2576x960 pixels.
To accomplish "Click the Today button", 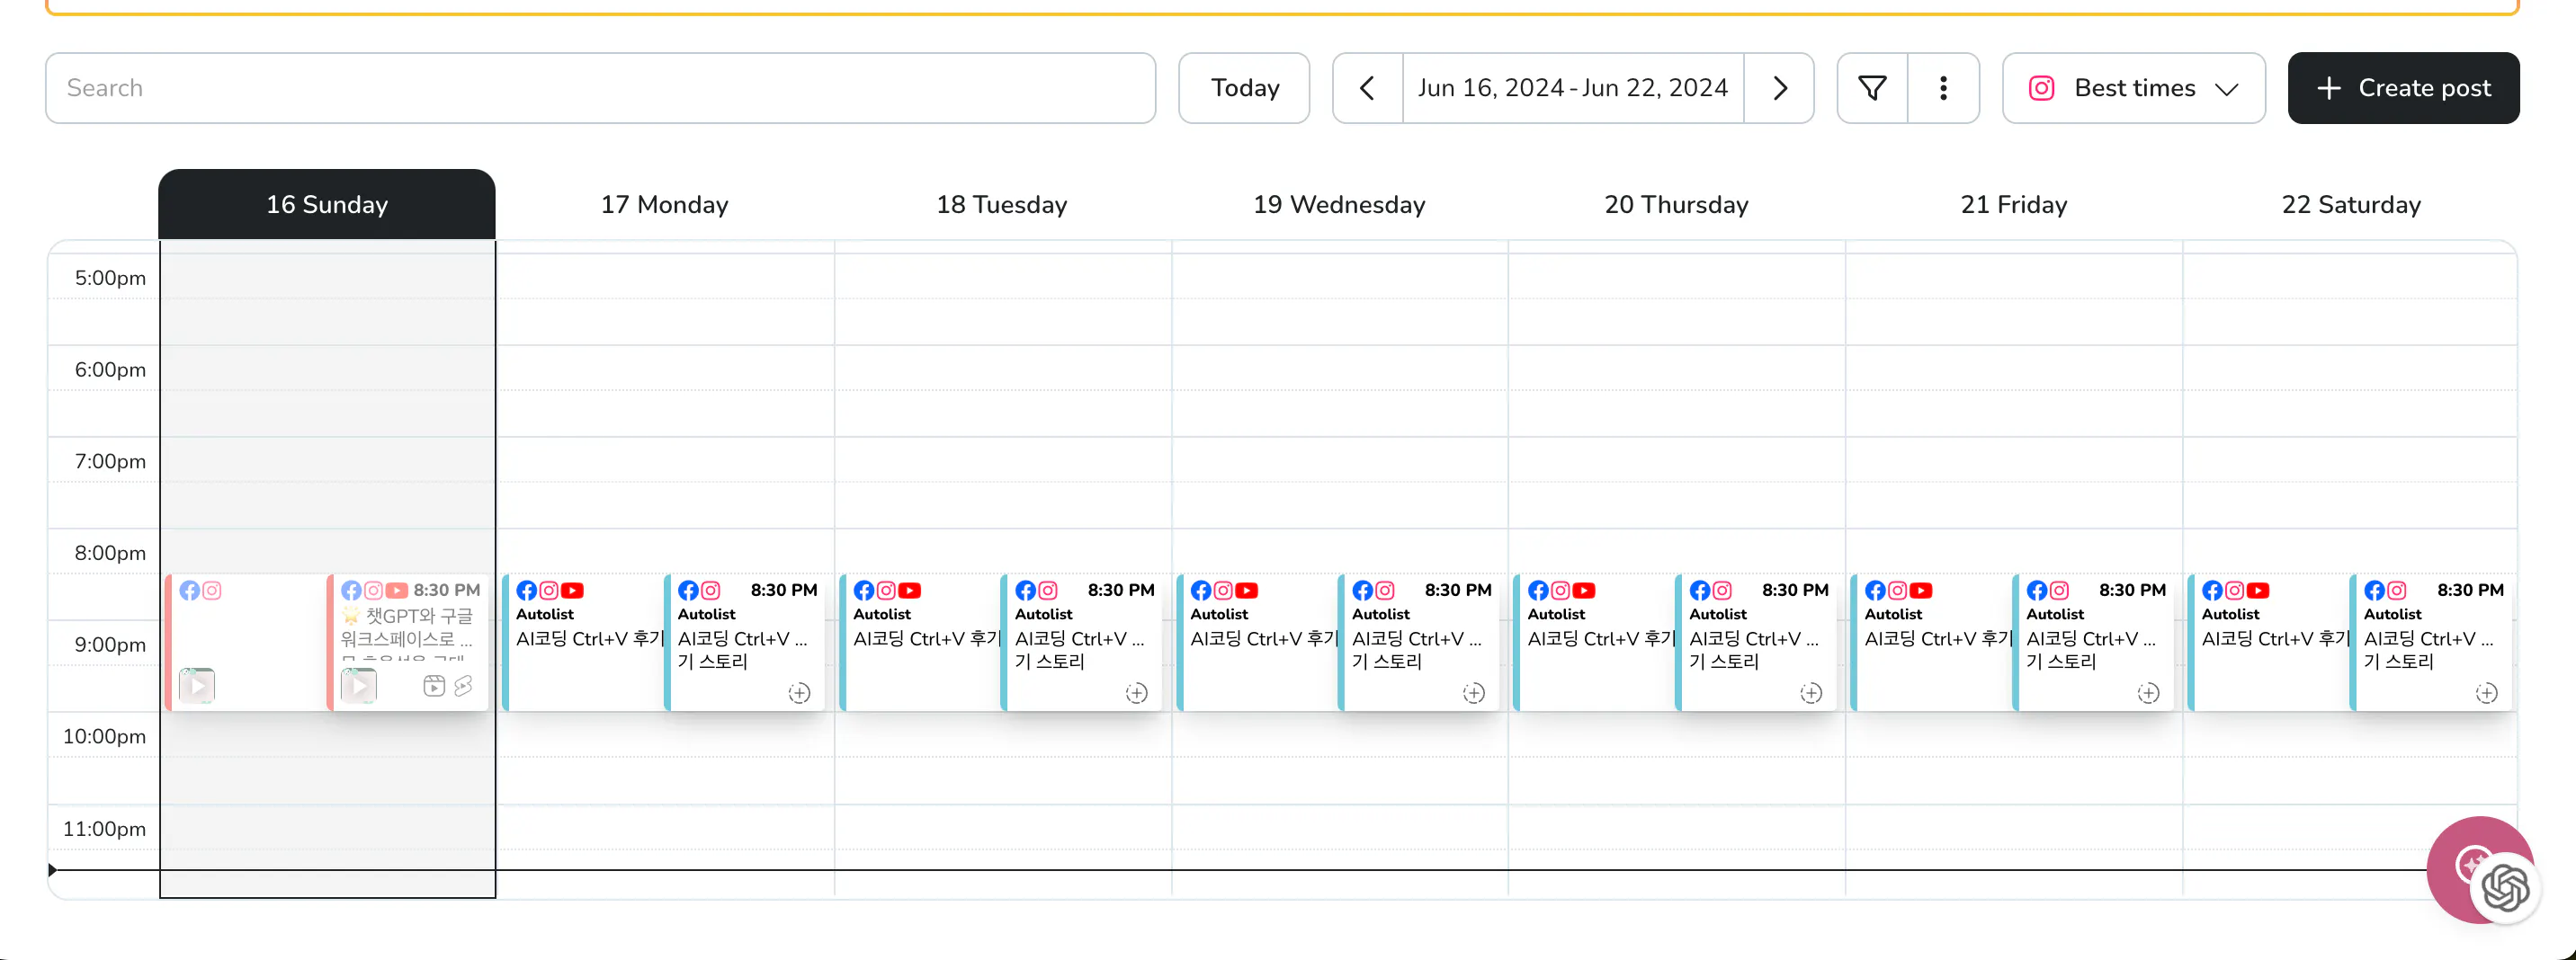I will (x=1244, y=88).
